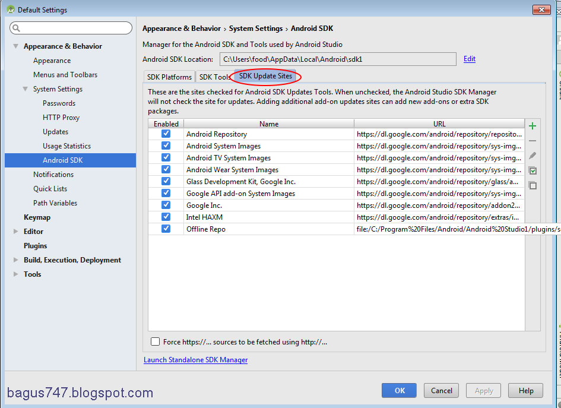
Task: Collapse the System Settings arrow
Action: [26, 88]
